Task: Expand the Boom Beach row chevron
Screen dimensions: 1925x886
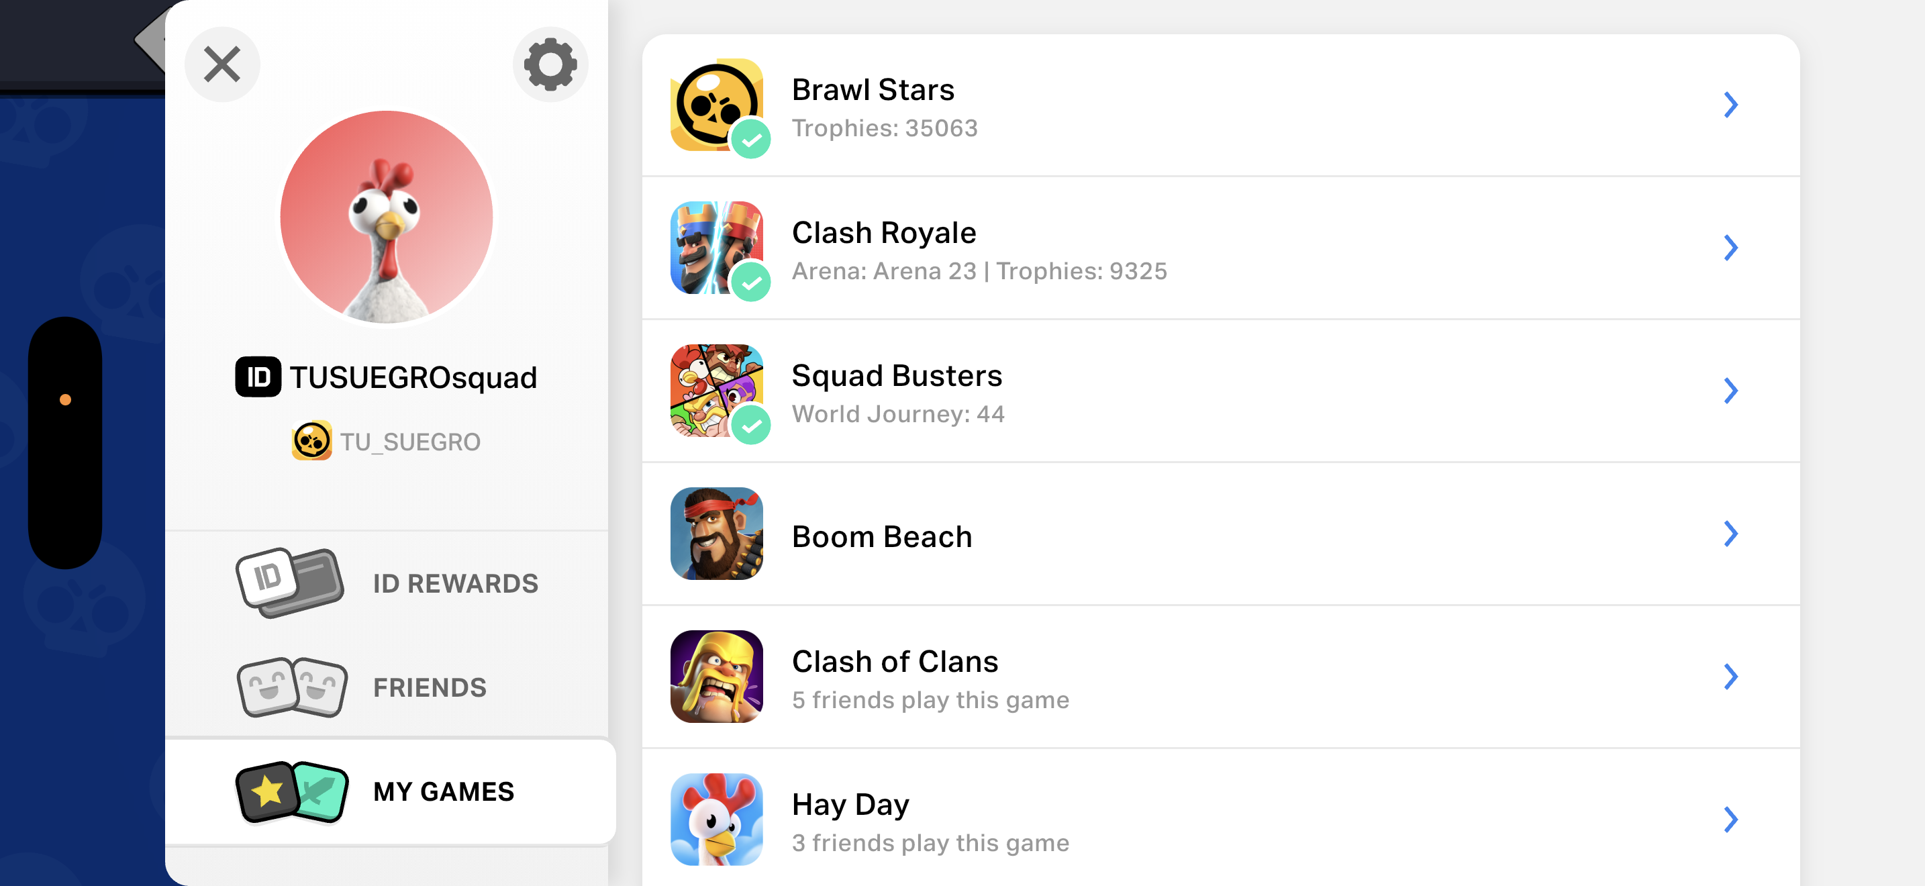Action: coord(1731,534)
